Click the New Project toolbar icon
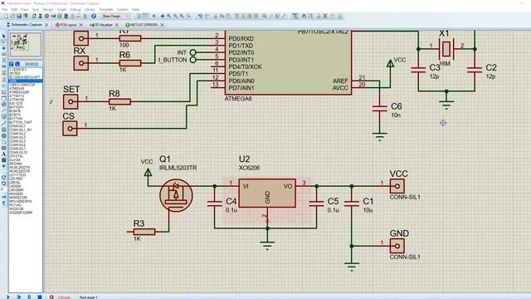 pos(7,17)
